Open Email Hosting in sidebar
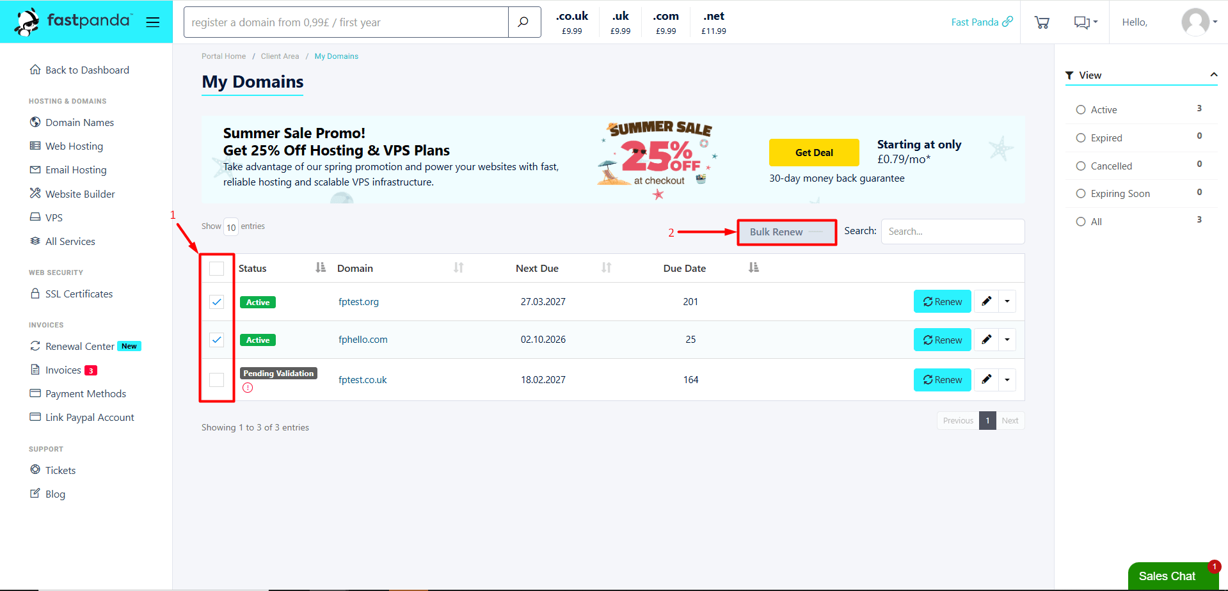This screenshot has height=591, width=1228. [x=68, y=169]
